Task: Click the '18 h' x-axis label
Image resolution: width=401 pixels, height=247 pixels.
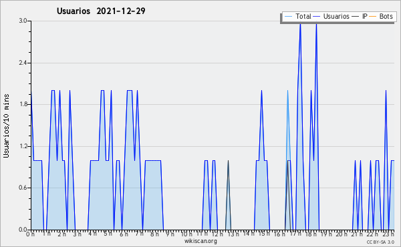Action: coord(311,234)
